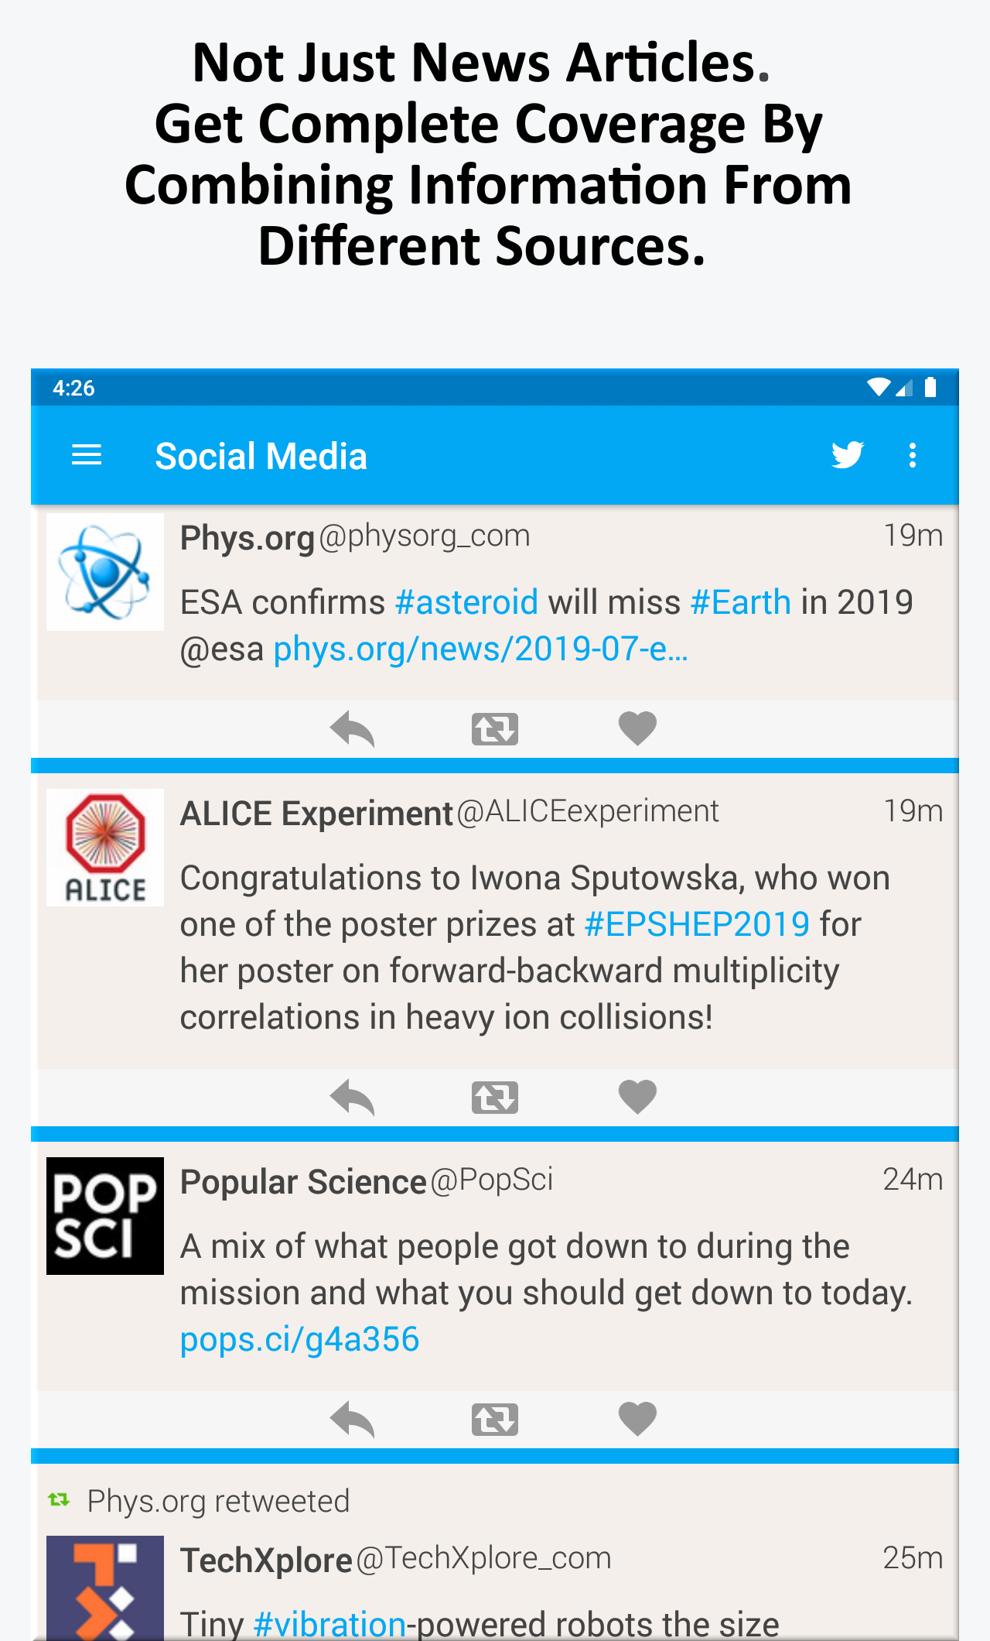The height and width of the screenshot is (1641, 990).
Task: Open the pops.ci/g4a356 link
Action: tap(299, 1339)
